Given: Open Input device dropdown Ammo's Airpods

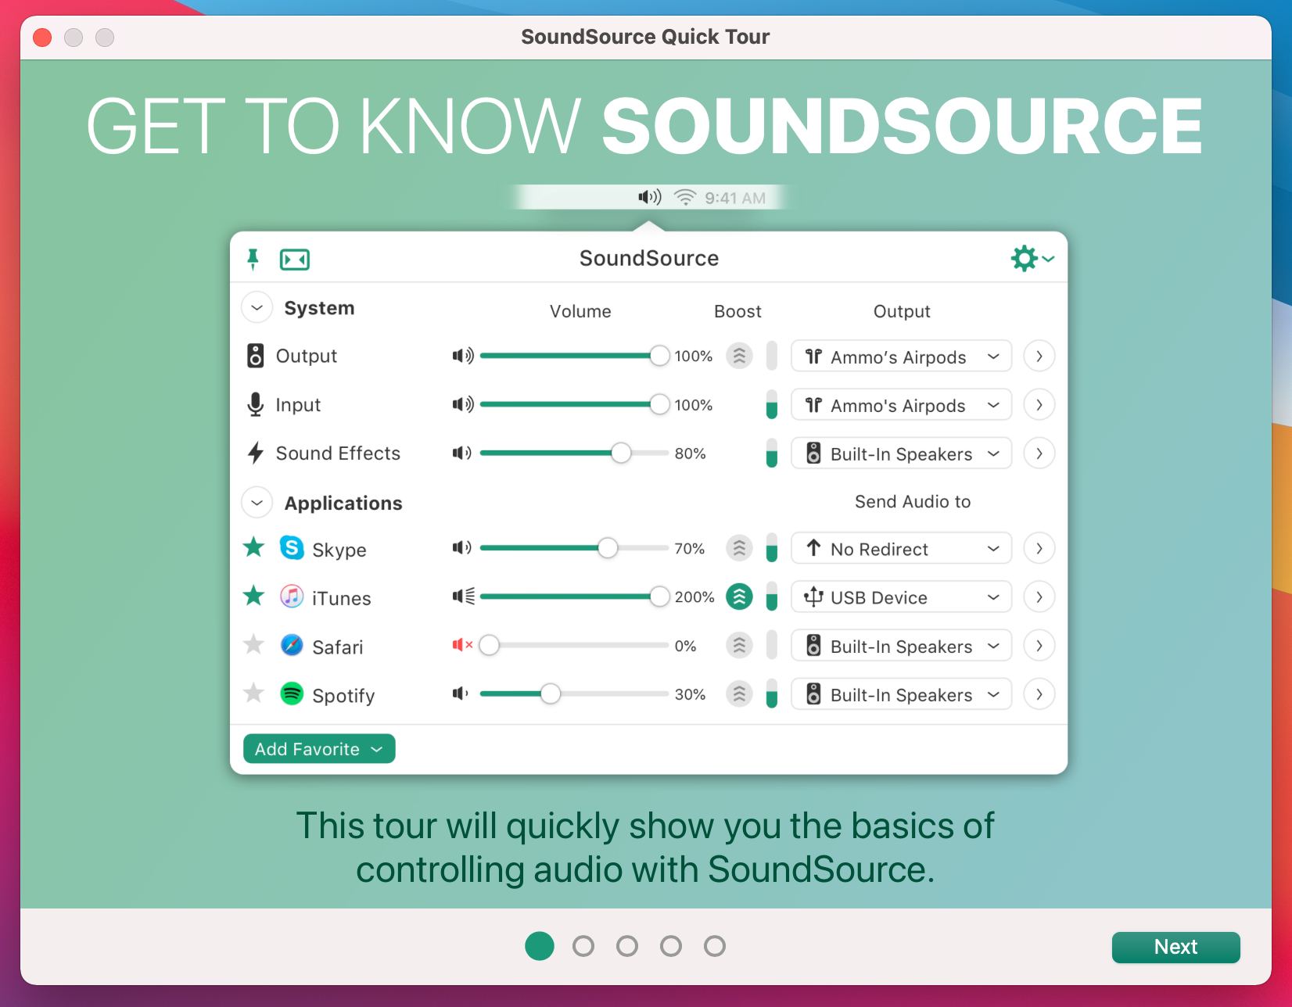Looking at the screenshot, I should coord(902,404).
